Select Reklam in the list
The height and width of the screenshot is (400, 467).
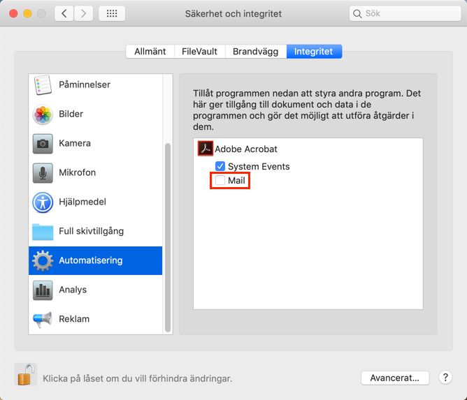tap(96, 319)
